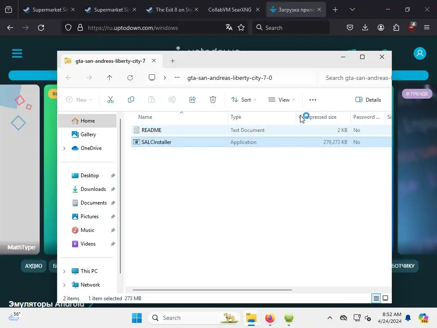Image resolution: width=437 pixels, height=328 pixels.
Task: Switch to details list view icon
Action: (376, 299)
